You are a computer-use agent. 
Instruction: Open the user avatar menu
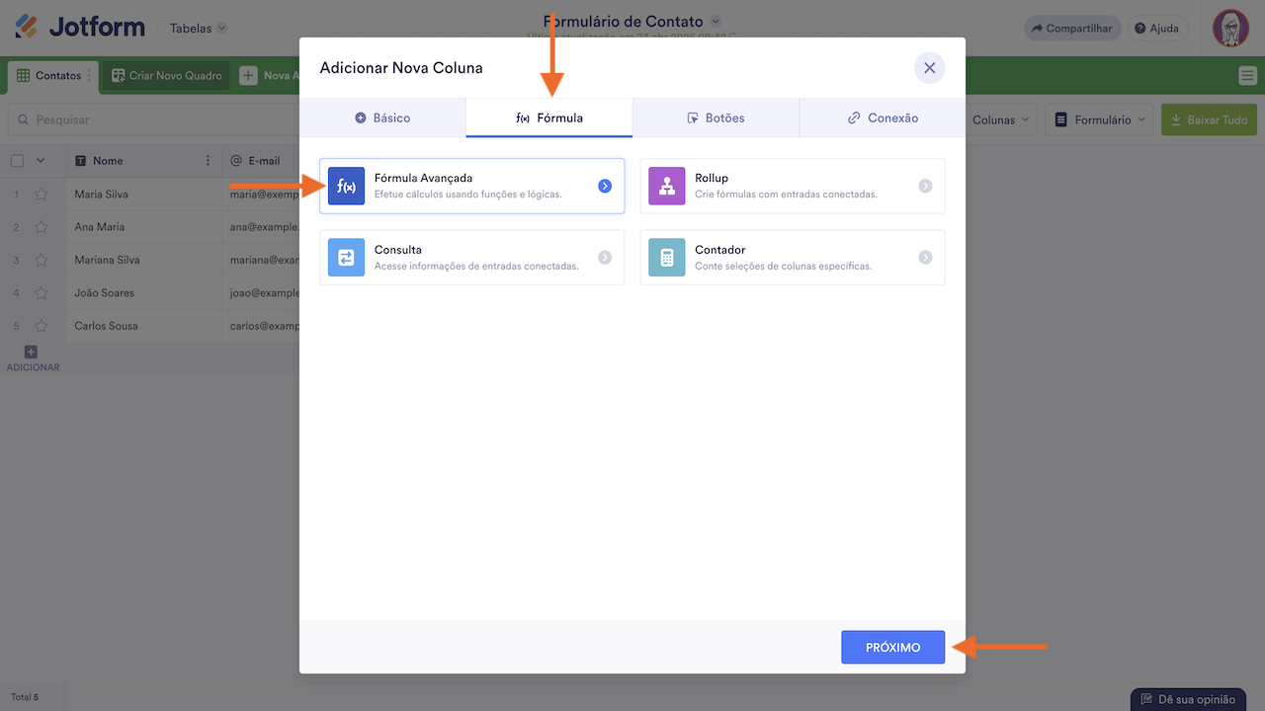1230,28
